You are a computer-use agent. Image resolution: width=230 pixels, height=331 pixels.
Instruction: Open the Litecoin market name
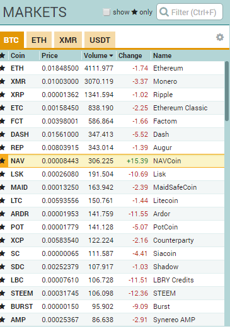[x=166, y=200]
